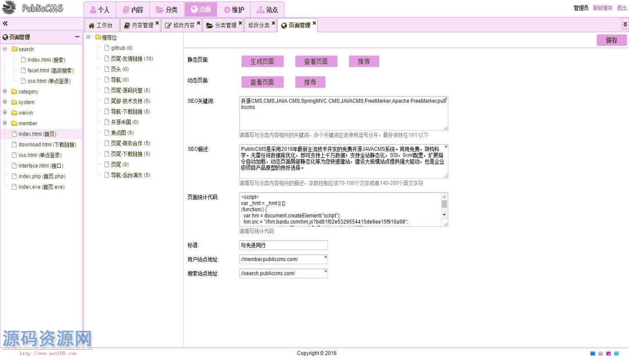Click 查看页面 in the 静态页面 row
The image size is (629, 359).
point(316,61)
